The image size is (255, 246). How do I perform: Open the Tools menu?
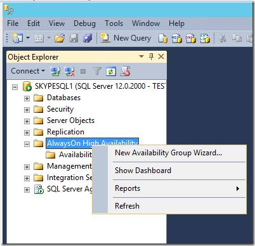pos(114,23)
